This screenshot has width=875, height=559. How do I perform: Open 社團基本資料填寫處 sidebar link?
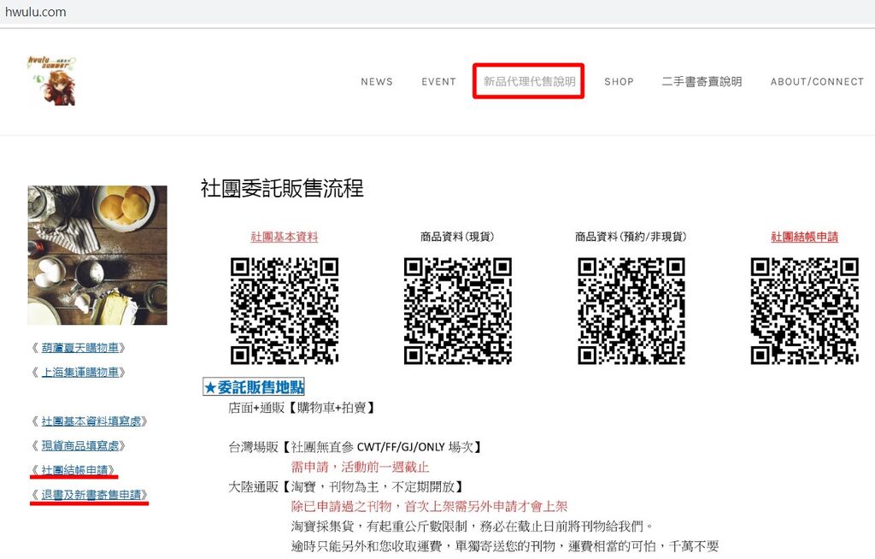tap(91, 421)
